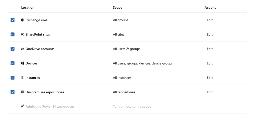Image resolution: width=256 pixels, height=125 pixels.
Task: Click the Fabric and Power BI icon
Action: (x=23, y=106)
